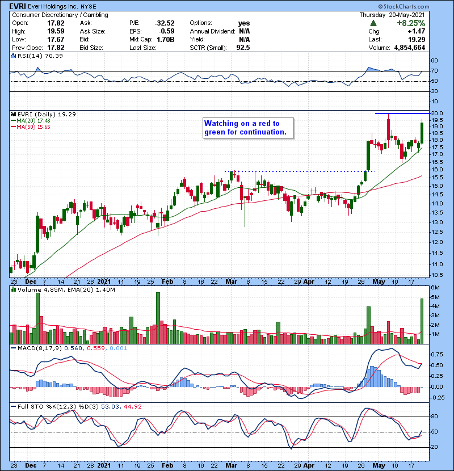This screenshot has width=454, height=471.
Task: Click the 'Mar' label on the price chart date axis
Action: click(x=231, y=281)
